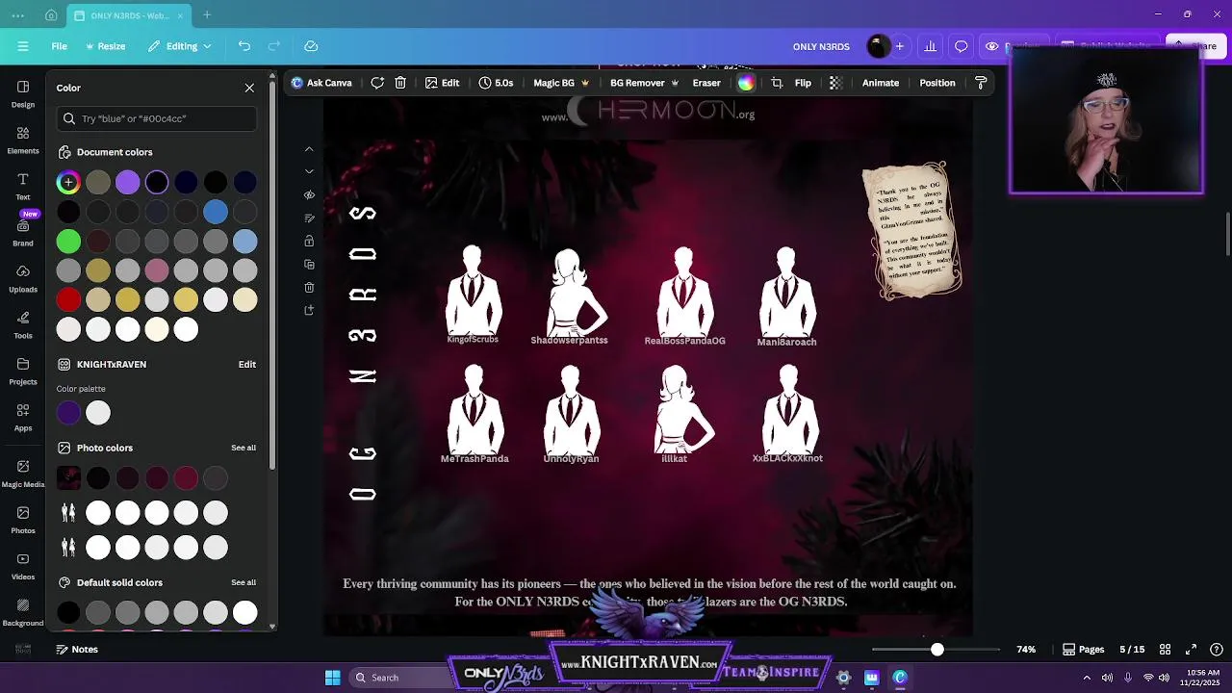The width and height of the screenshot is (1232, 693).
Task: Click the Copy style paint roller icon
Action: (x=981, y=83)
